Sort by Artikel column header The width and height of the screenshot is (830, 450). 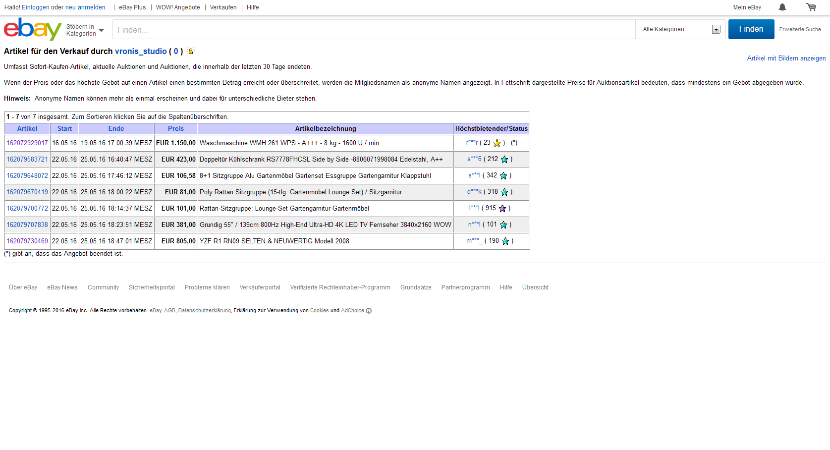[x=27, y=128]
